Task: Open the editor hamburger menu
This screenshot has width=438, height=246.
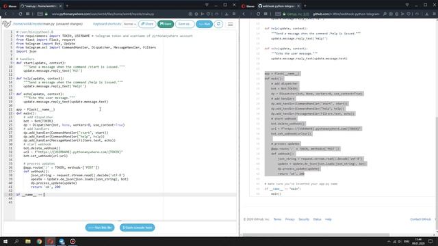Action: pyautogui.click(x=231, y=25)
